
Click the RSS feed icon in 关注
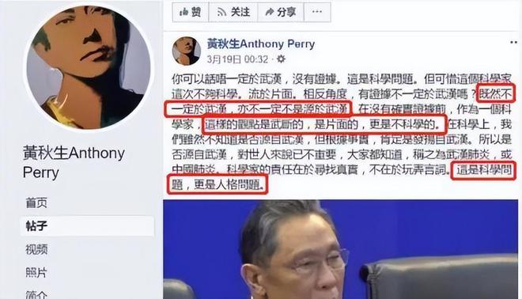[221, 13]
